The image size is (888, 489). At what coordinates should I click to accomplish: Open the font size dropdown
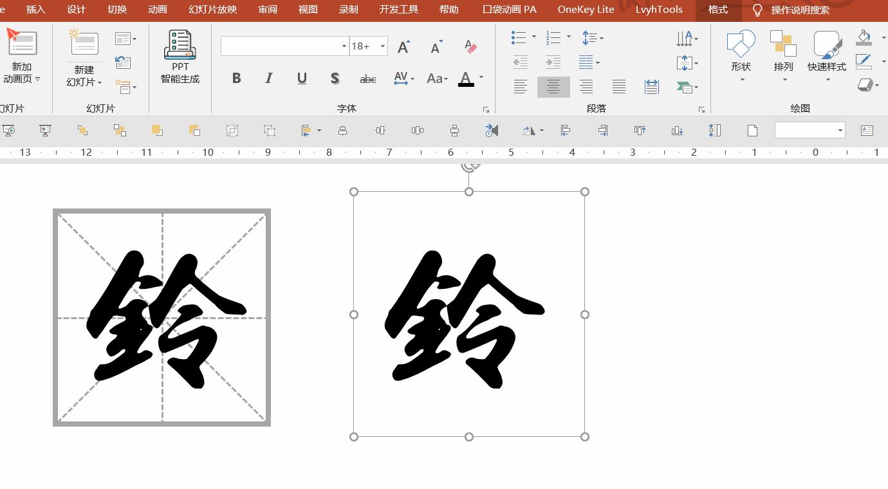click(x=382, y=46)
